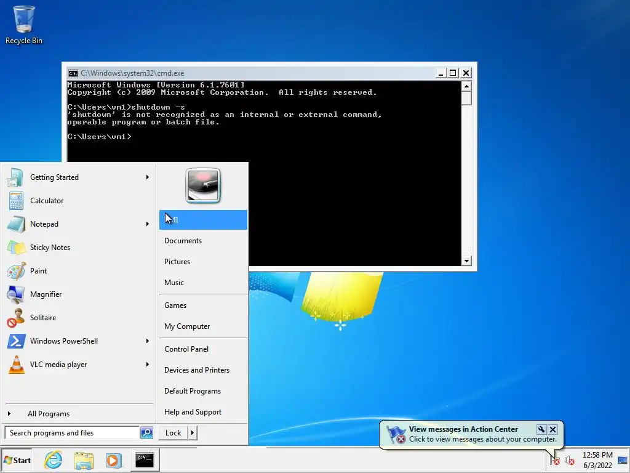
Task: Open the Sticky Notes program icon
Action: pyautogui.click(x=16, y=248)
